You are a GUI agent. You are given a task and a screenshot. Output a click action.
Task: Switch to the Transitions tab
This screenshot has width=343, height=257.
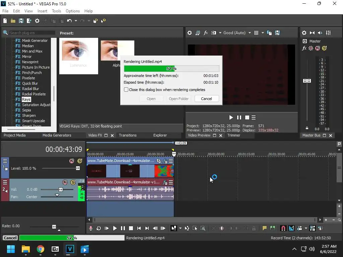[128, 135]
